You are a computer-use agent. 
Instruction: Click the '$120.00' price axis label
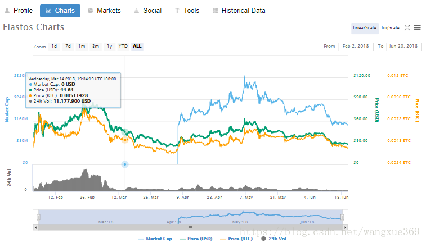coord(362,75)
